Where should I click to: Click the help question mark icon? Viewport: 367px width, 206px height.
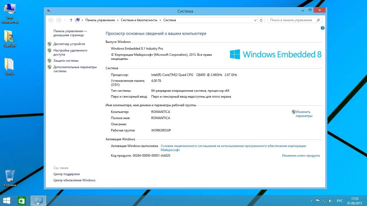point(323,28)
